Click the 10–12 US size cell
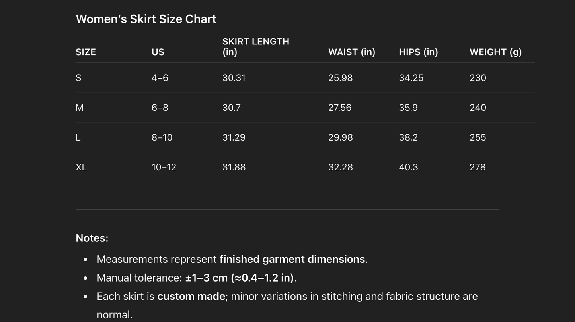Screen dimensions: 575x322 (164, 167)
